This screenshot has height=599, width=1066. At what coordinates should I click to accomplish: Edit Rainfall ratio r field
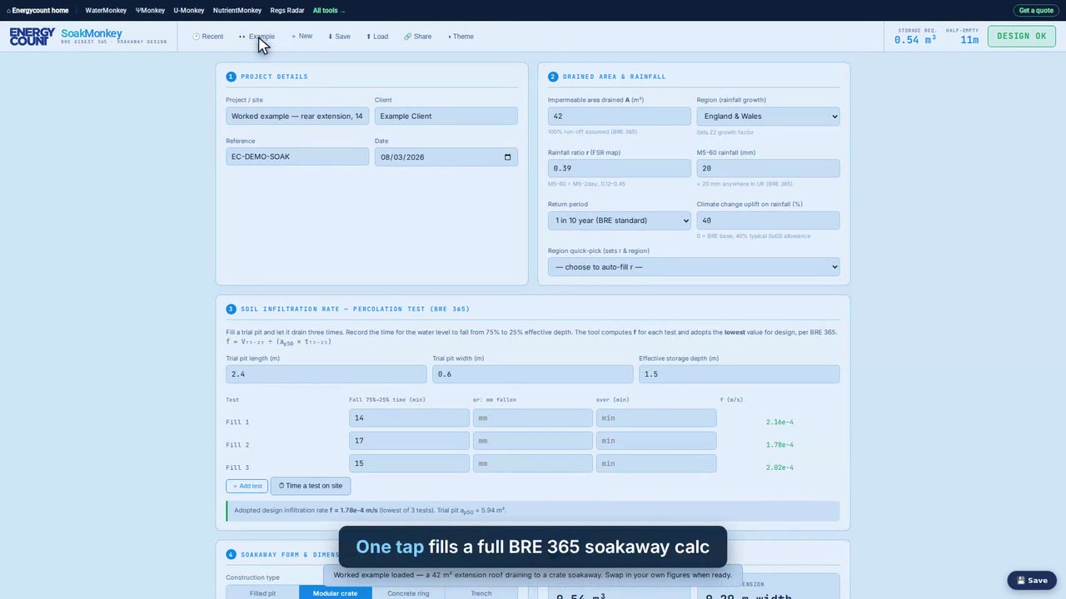[x=620, y=168]
